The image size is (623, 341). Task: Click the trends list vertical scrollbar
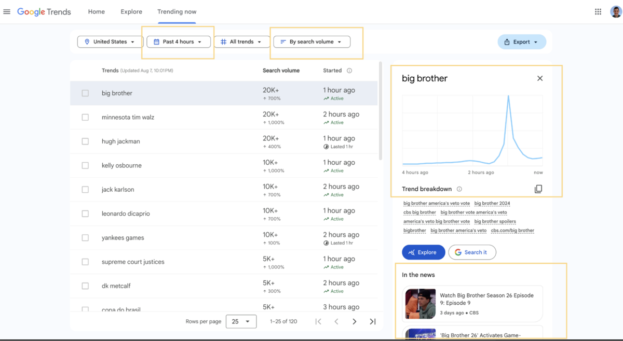pos(381,111)
